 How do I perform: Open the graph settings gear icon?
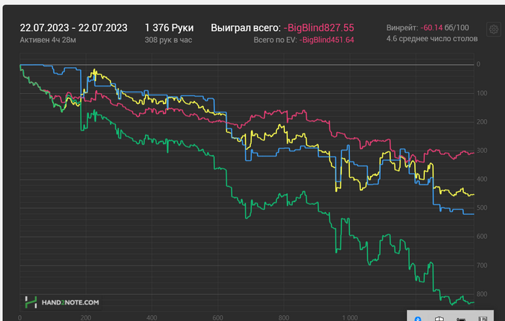point(493,30)
